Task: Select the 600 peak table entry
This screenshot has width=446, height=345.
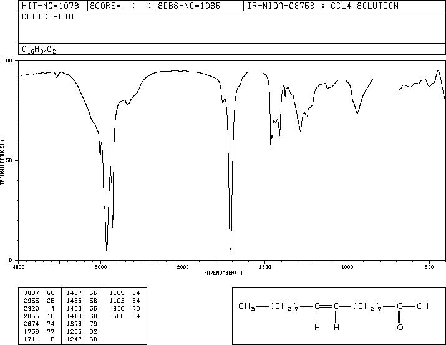Action: tap(126, 316)
